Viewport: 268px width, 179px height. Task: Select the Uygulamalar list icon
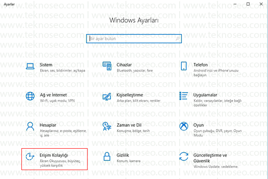click(184, 96)
